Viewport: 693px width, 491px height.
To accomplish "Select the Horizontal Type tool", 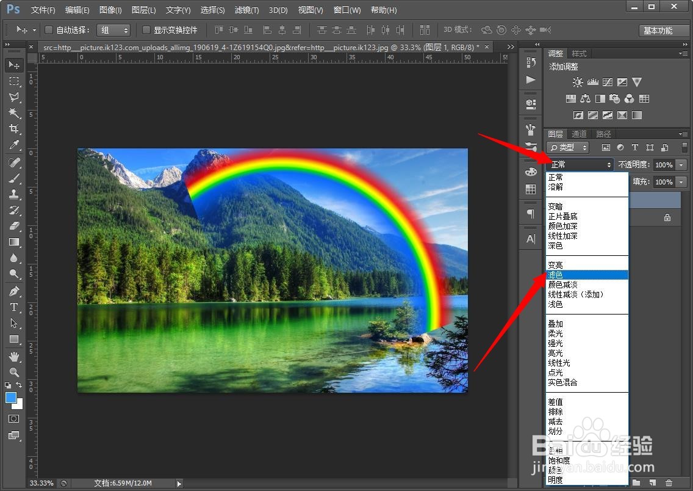I will [14, 307].
